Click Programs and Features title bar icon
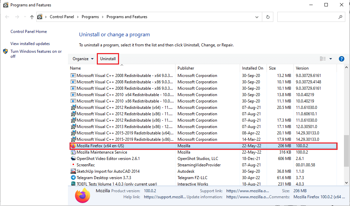 click(6, 5)
